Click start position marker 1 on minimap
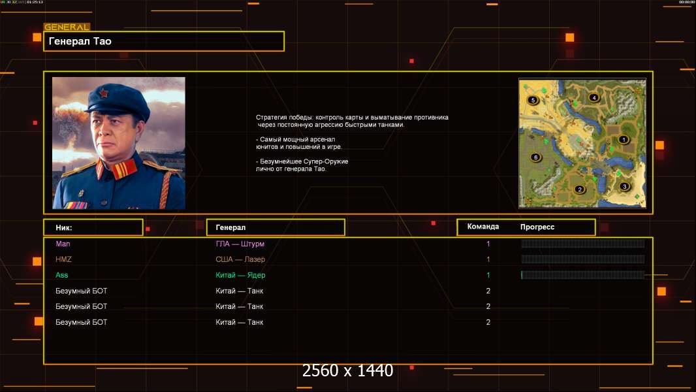The width and height of the screenshot is (696, 392). point(624,139)
